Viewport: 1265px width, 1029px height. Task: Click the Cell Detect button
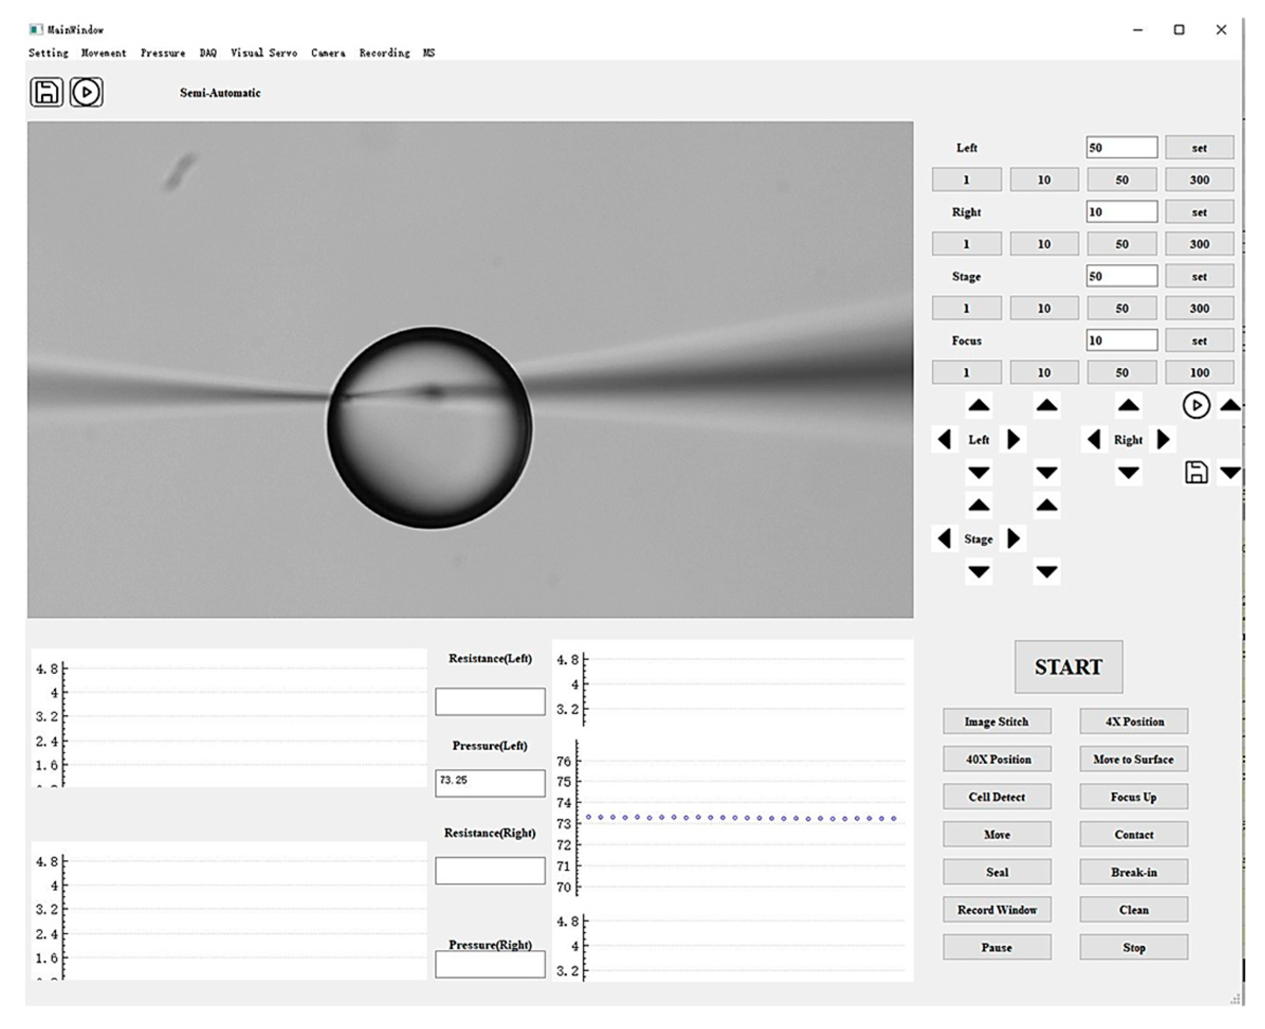[996, 797]
